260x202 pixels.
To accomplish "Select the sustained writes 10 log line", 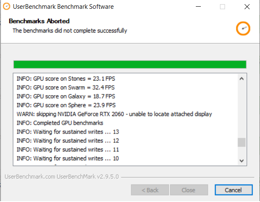I will pos(67,158).
